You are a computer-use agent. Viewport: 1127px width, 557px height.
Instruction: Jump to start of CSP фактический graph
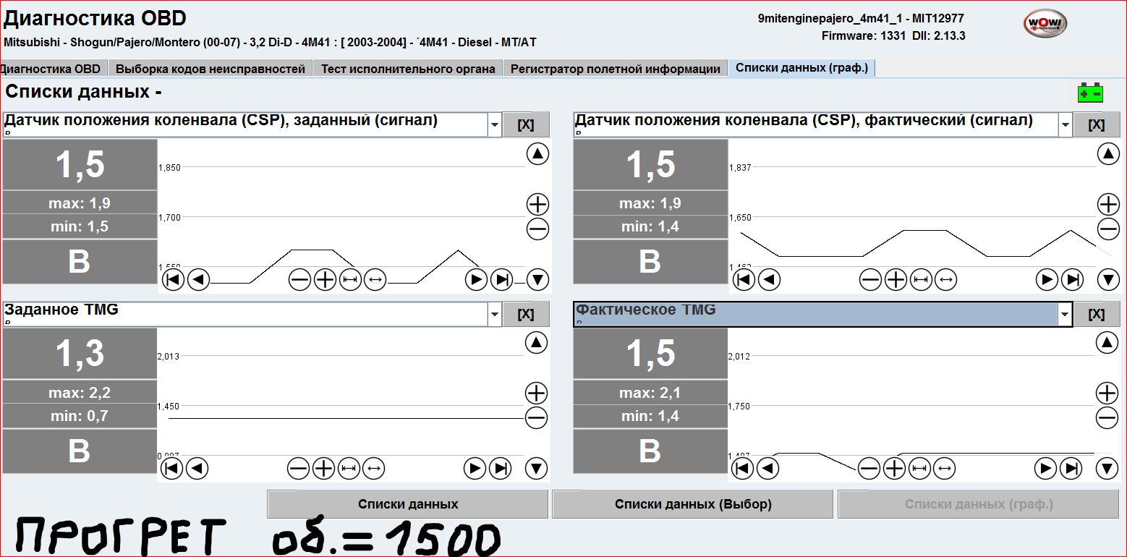pyautogui.click(x=744, y=279)
